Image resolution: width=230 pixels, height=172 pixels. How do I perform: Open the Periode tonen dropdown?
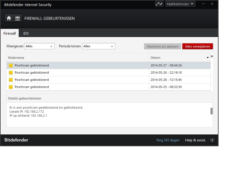99,46
